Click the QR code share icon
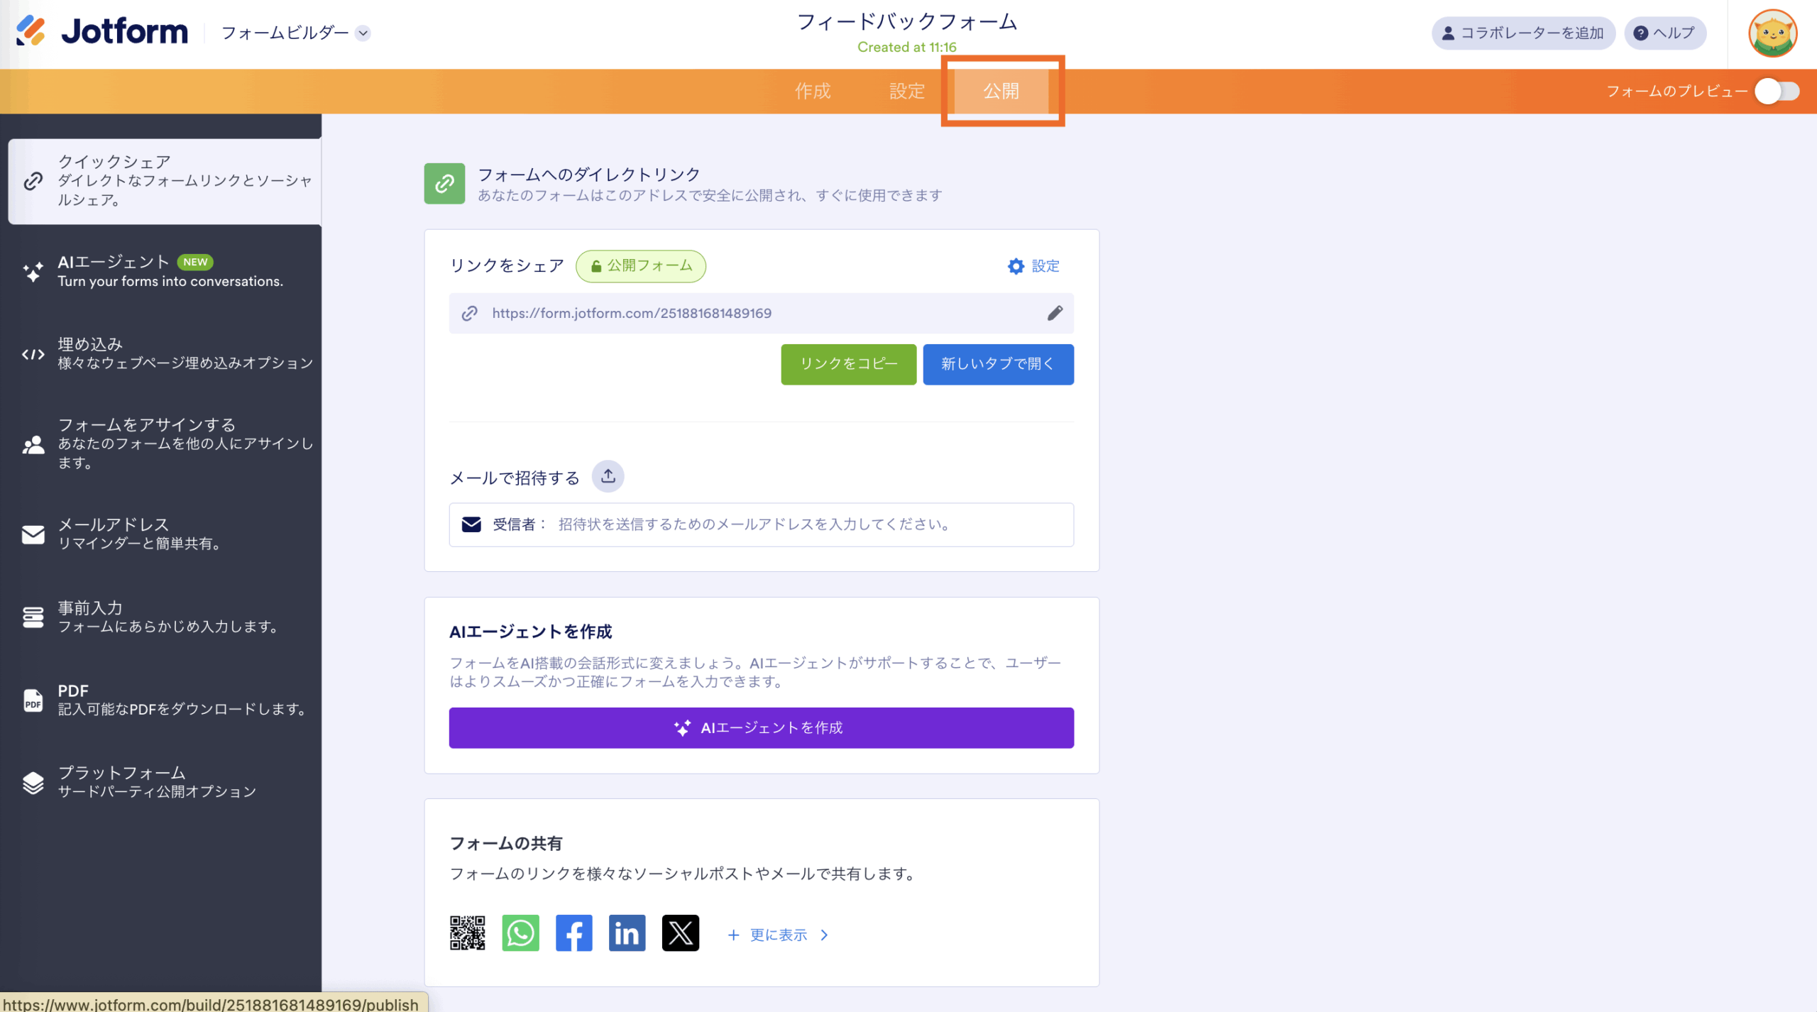 tap(467, 933)
